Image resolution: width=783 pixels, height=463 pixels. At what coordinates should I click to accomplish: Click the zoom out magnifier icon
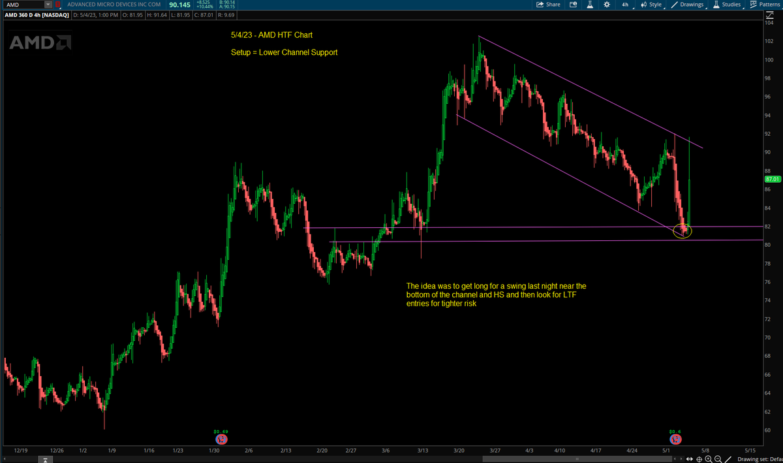click(x=718, y=459)
